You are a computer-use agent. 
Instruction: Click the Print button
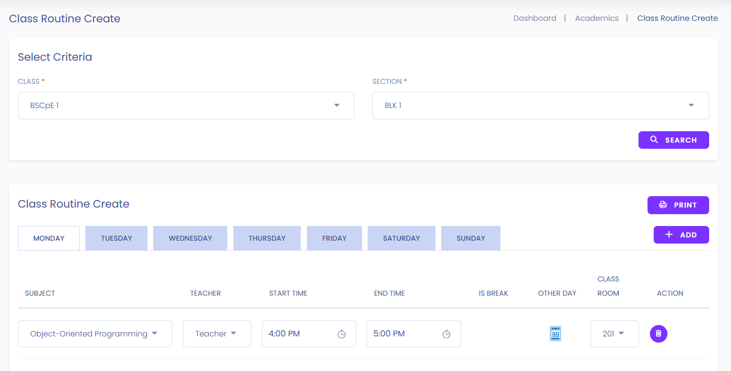coord(678,205)
